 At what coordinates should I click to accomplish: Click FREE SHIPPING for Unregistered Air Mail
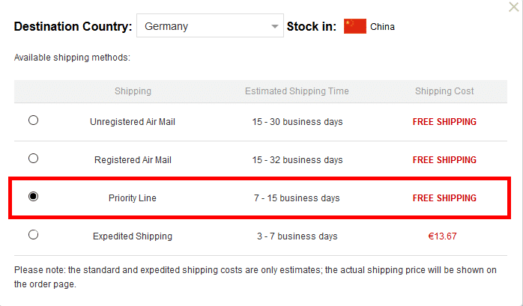tap(444, 122)
